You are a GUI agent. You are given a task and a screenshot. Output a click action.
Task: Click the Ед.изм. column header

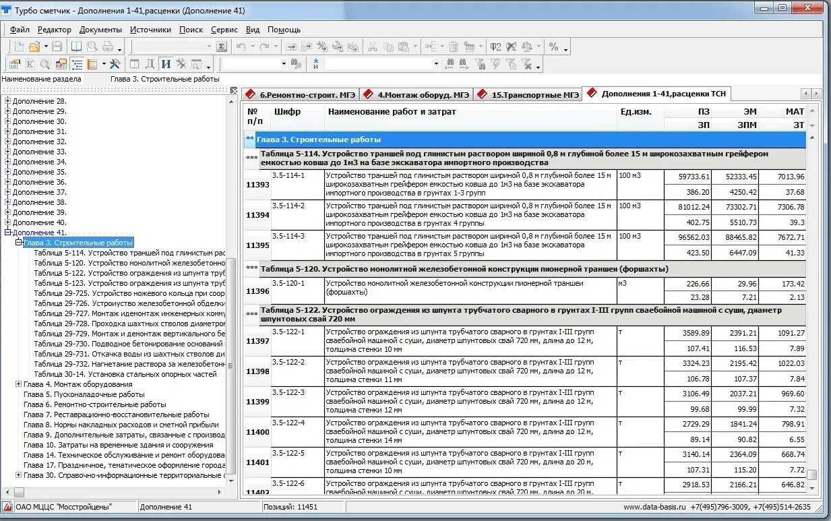pyautogui.click(x=640, y=118)
